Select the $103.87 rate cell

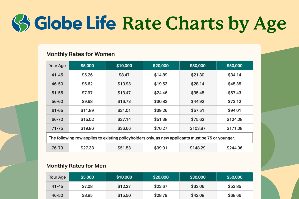click(198, 128)
